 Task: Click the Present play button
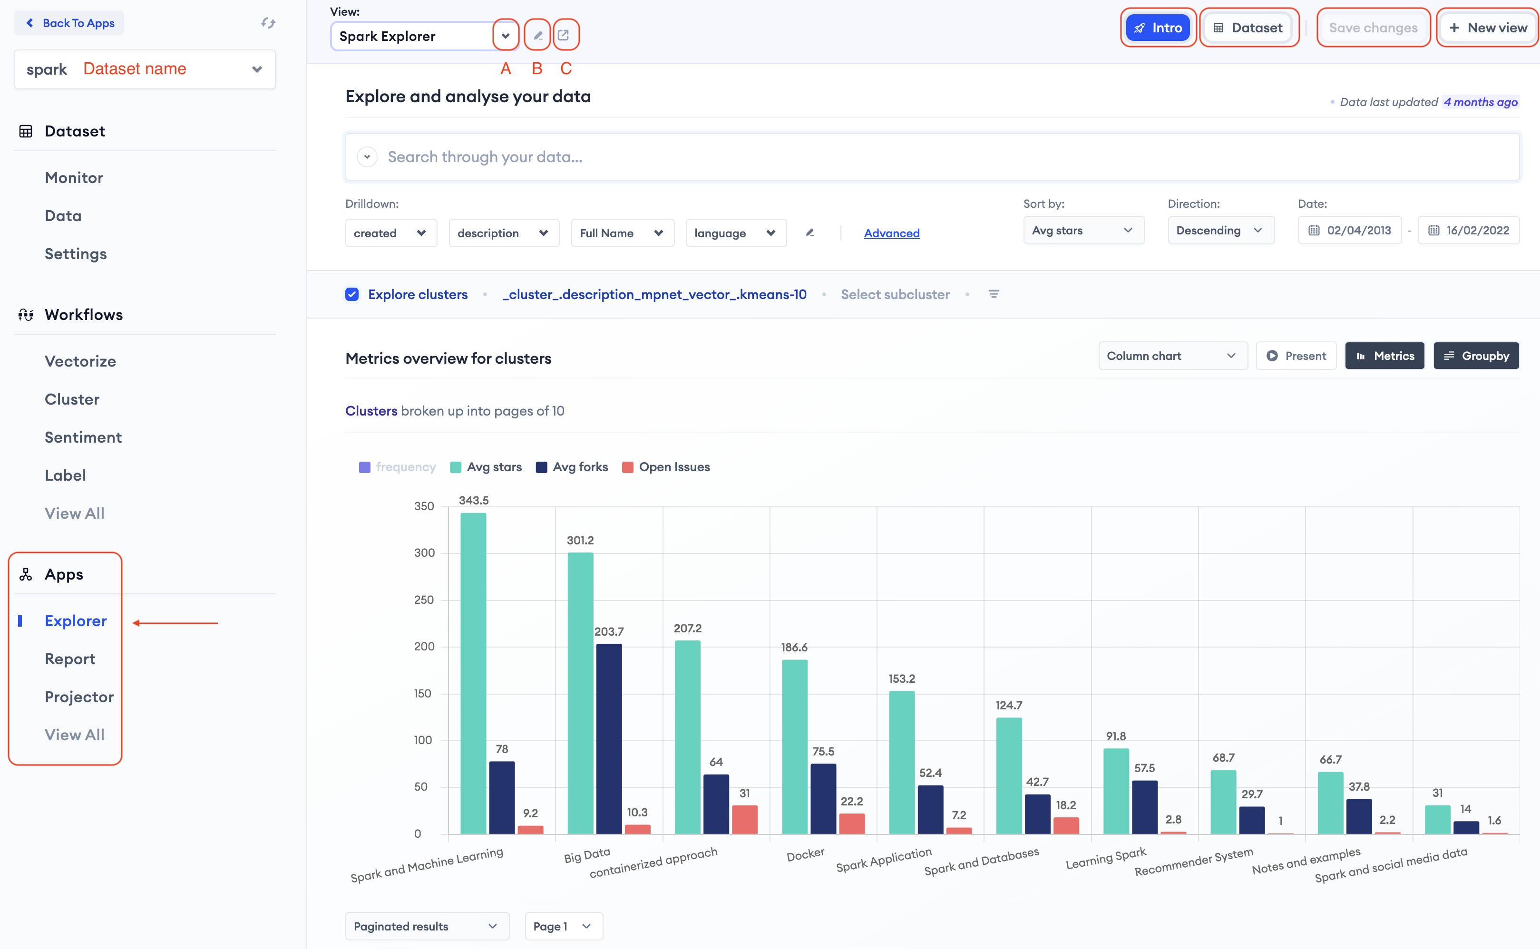click(x=1296, y=356)
